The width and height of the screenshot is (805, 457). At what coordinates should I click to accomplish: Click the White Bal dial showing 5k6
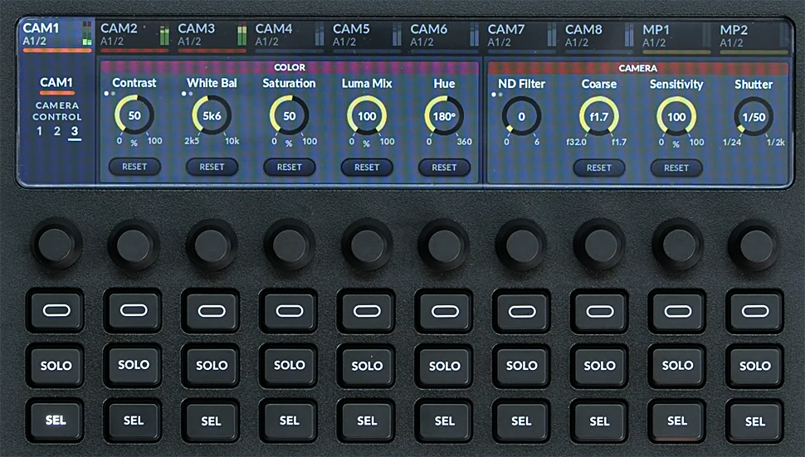pos(212,116)
